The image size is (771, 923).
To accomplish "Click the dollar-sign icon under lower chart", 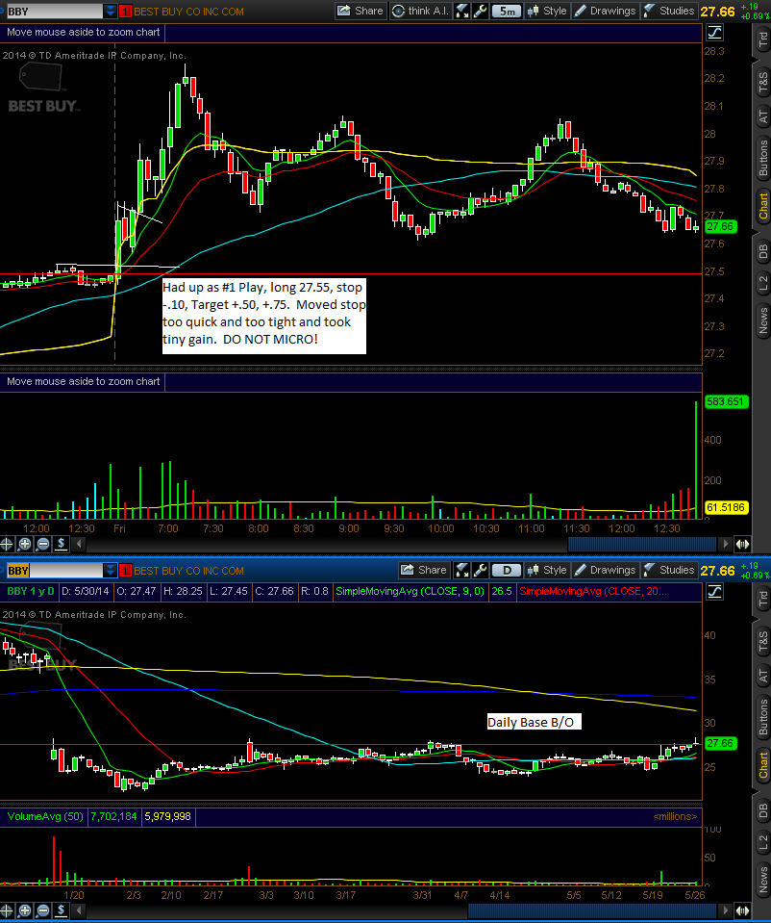I will pyautogui.click(x=62, y=910).
